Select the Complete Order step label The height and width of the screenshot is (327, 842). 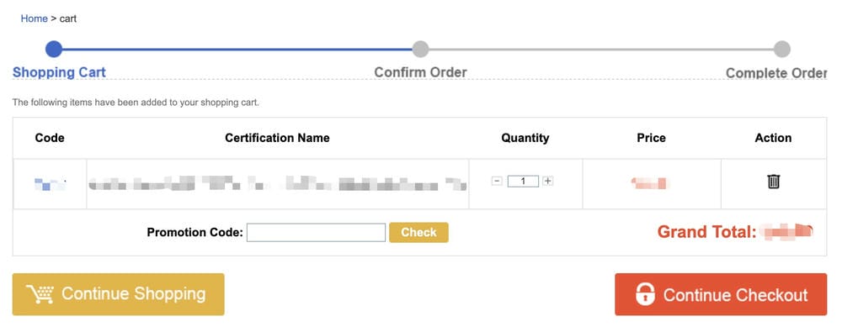pyautogui.click(x=776, y=73)
